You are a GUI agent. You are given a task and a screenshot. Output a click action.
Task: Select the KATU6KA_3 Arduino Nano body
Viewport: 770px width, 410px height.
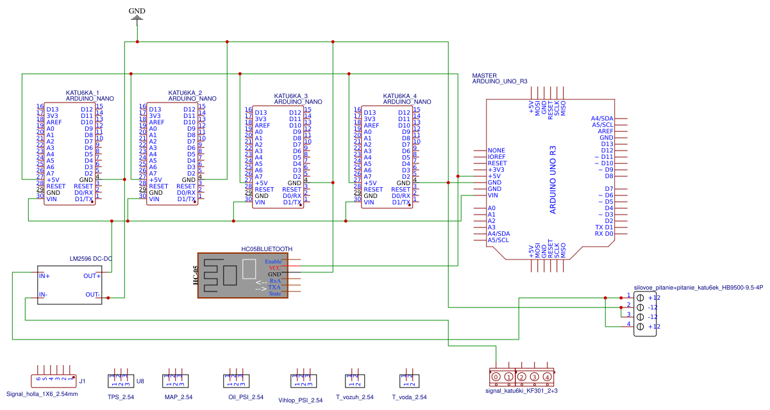click(278, 157)
